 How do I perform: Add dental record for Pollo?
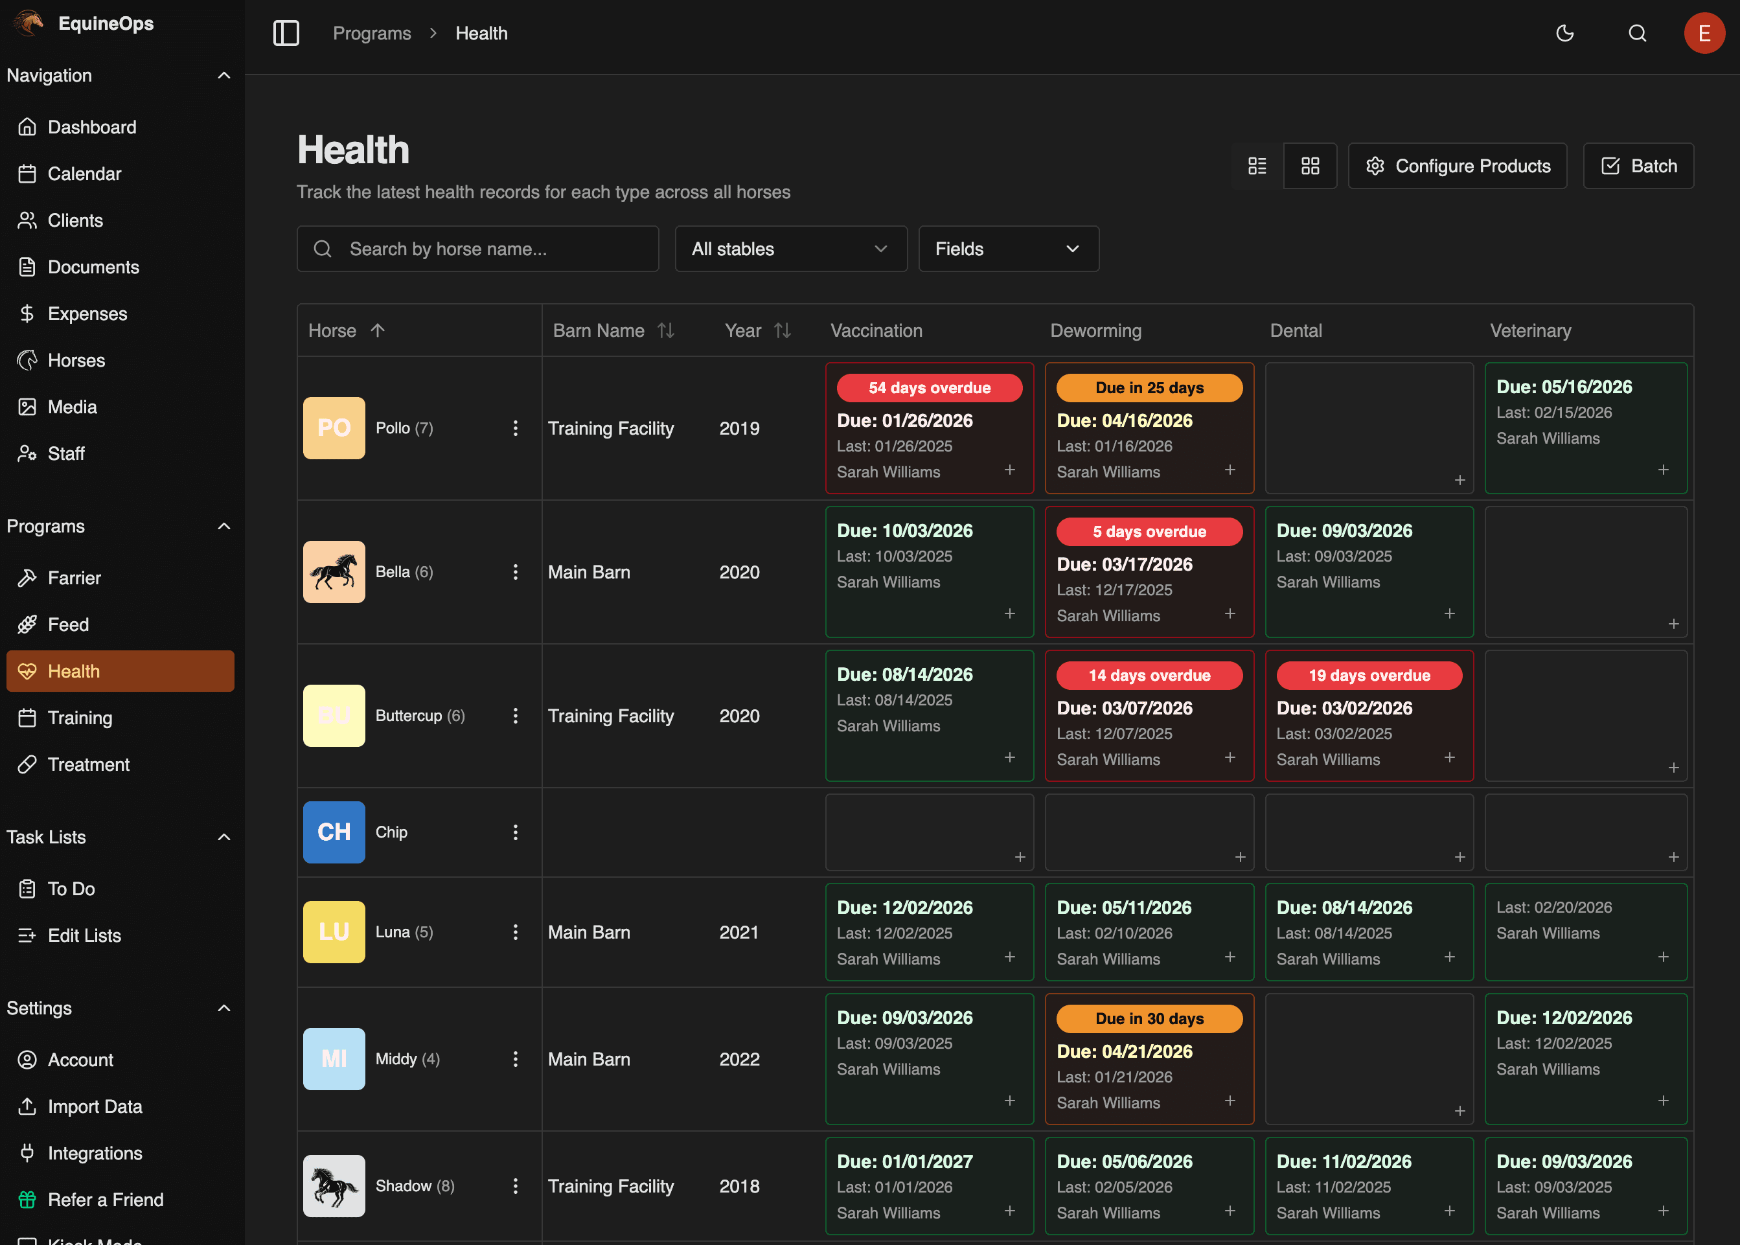tap(1460, 480)
